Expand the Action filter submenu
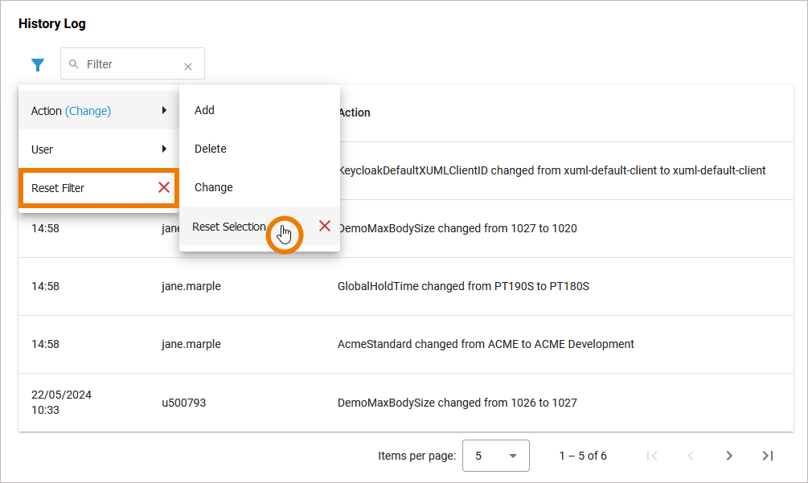This screenshot has height=483, width=808. (x=98, y=111)
